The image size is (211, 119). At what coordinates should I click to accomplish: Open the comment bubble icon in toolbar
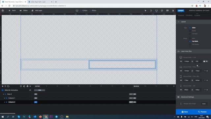[x=167, y=11]
